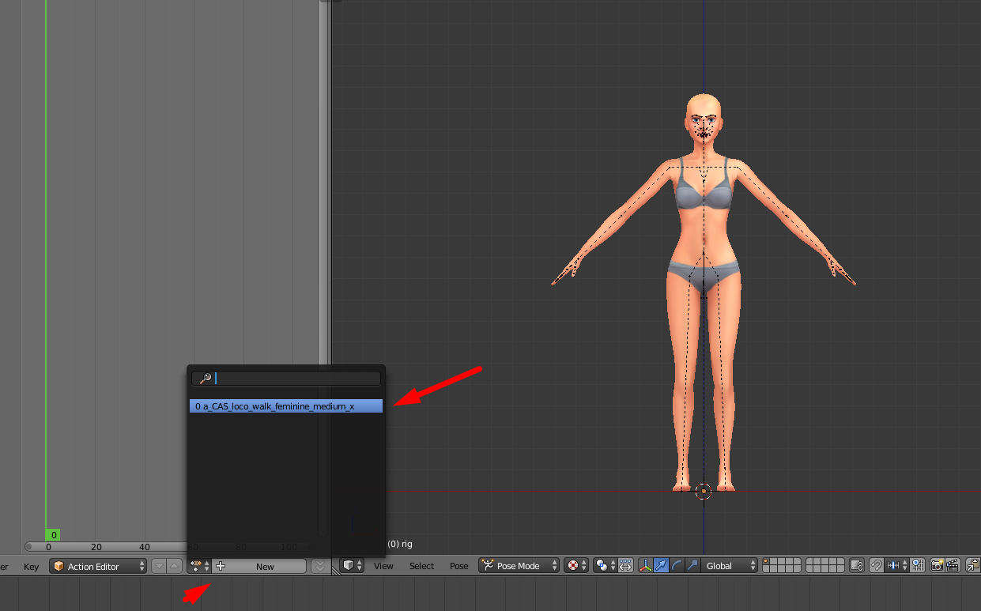Open the Global transform orientation dropdown
The image size is (981, 611).
point(729,566)
